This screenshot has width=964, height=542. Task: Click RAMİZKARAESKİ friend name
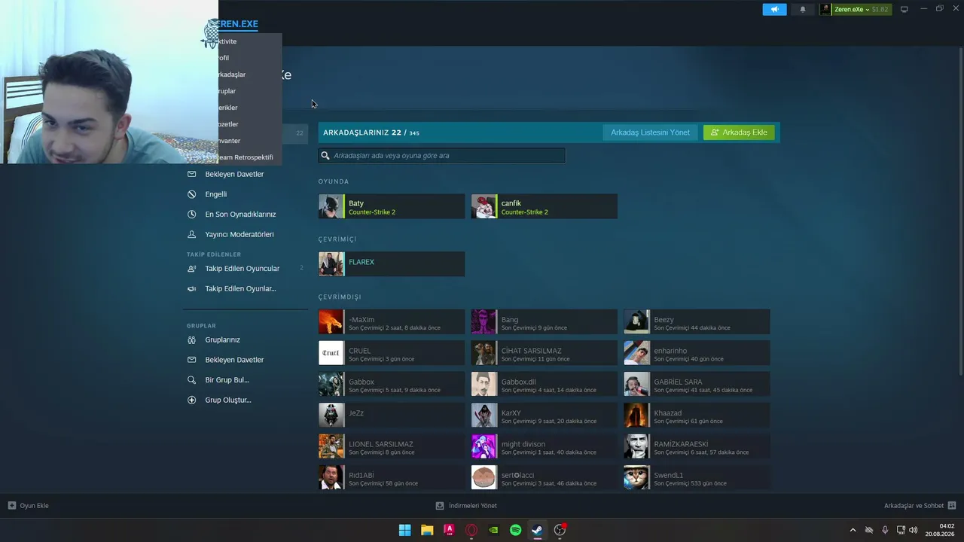click(x=681, y=444)
